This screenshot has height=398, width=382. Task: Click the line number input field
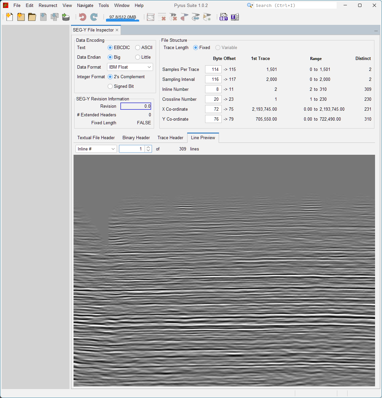[x=132, y=149]
